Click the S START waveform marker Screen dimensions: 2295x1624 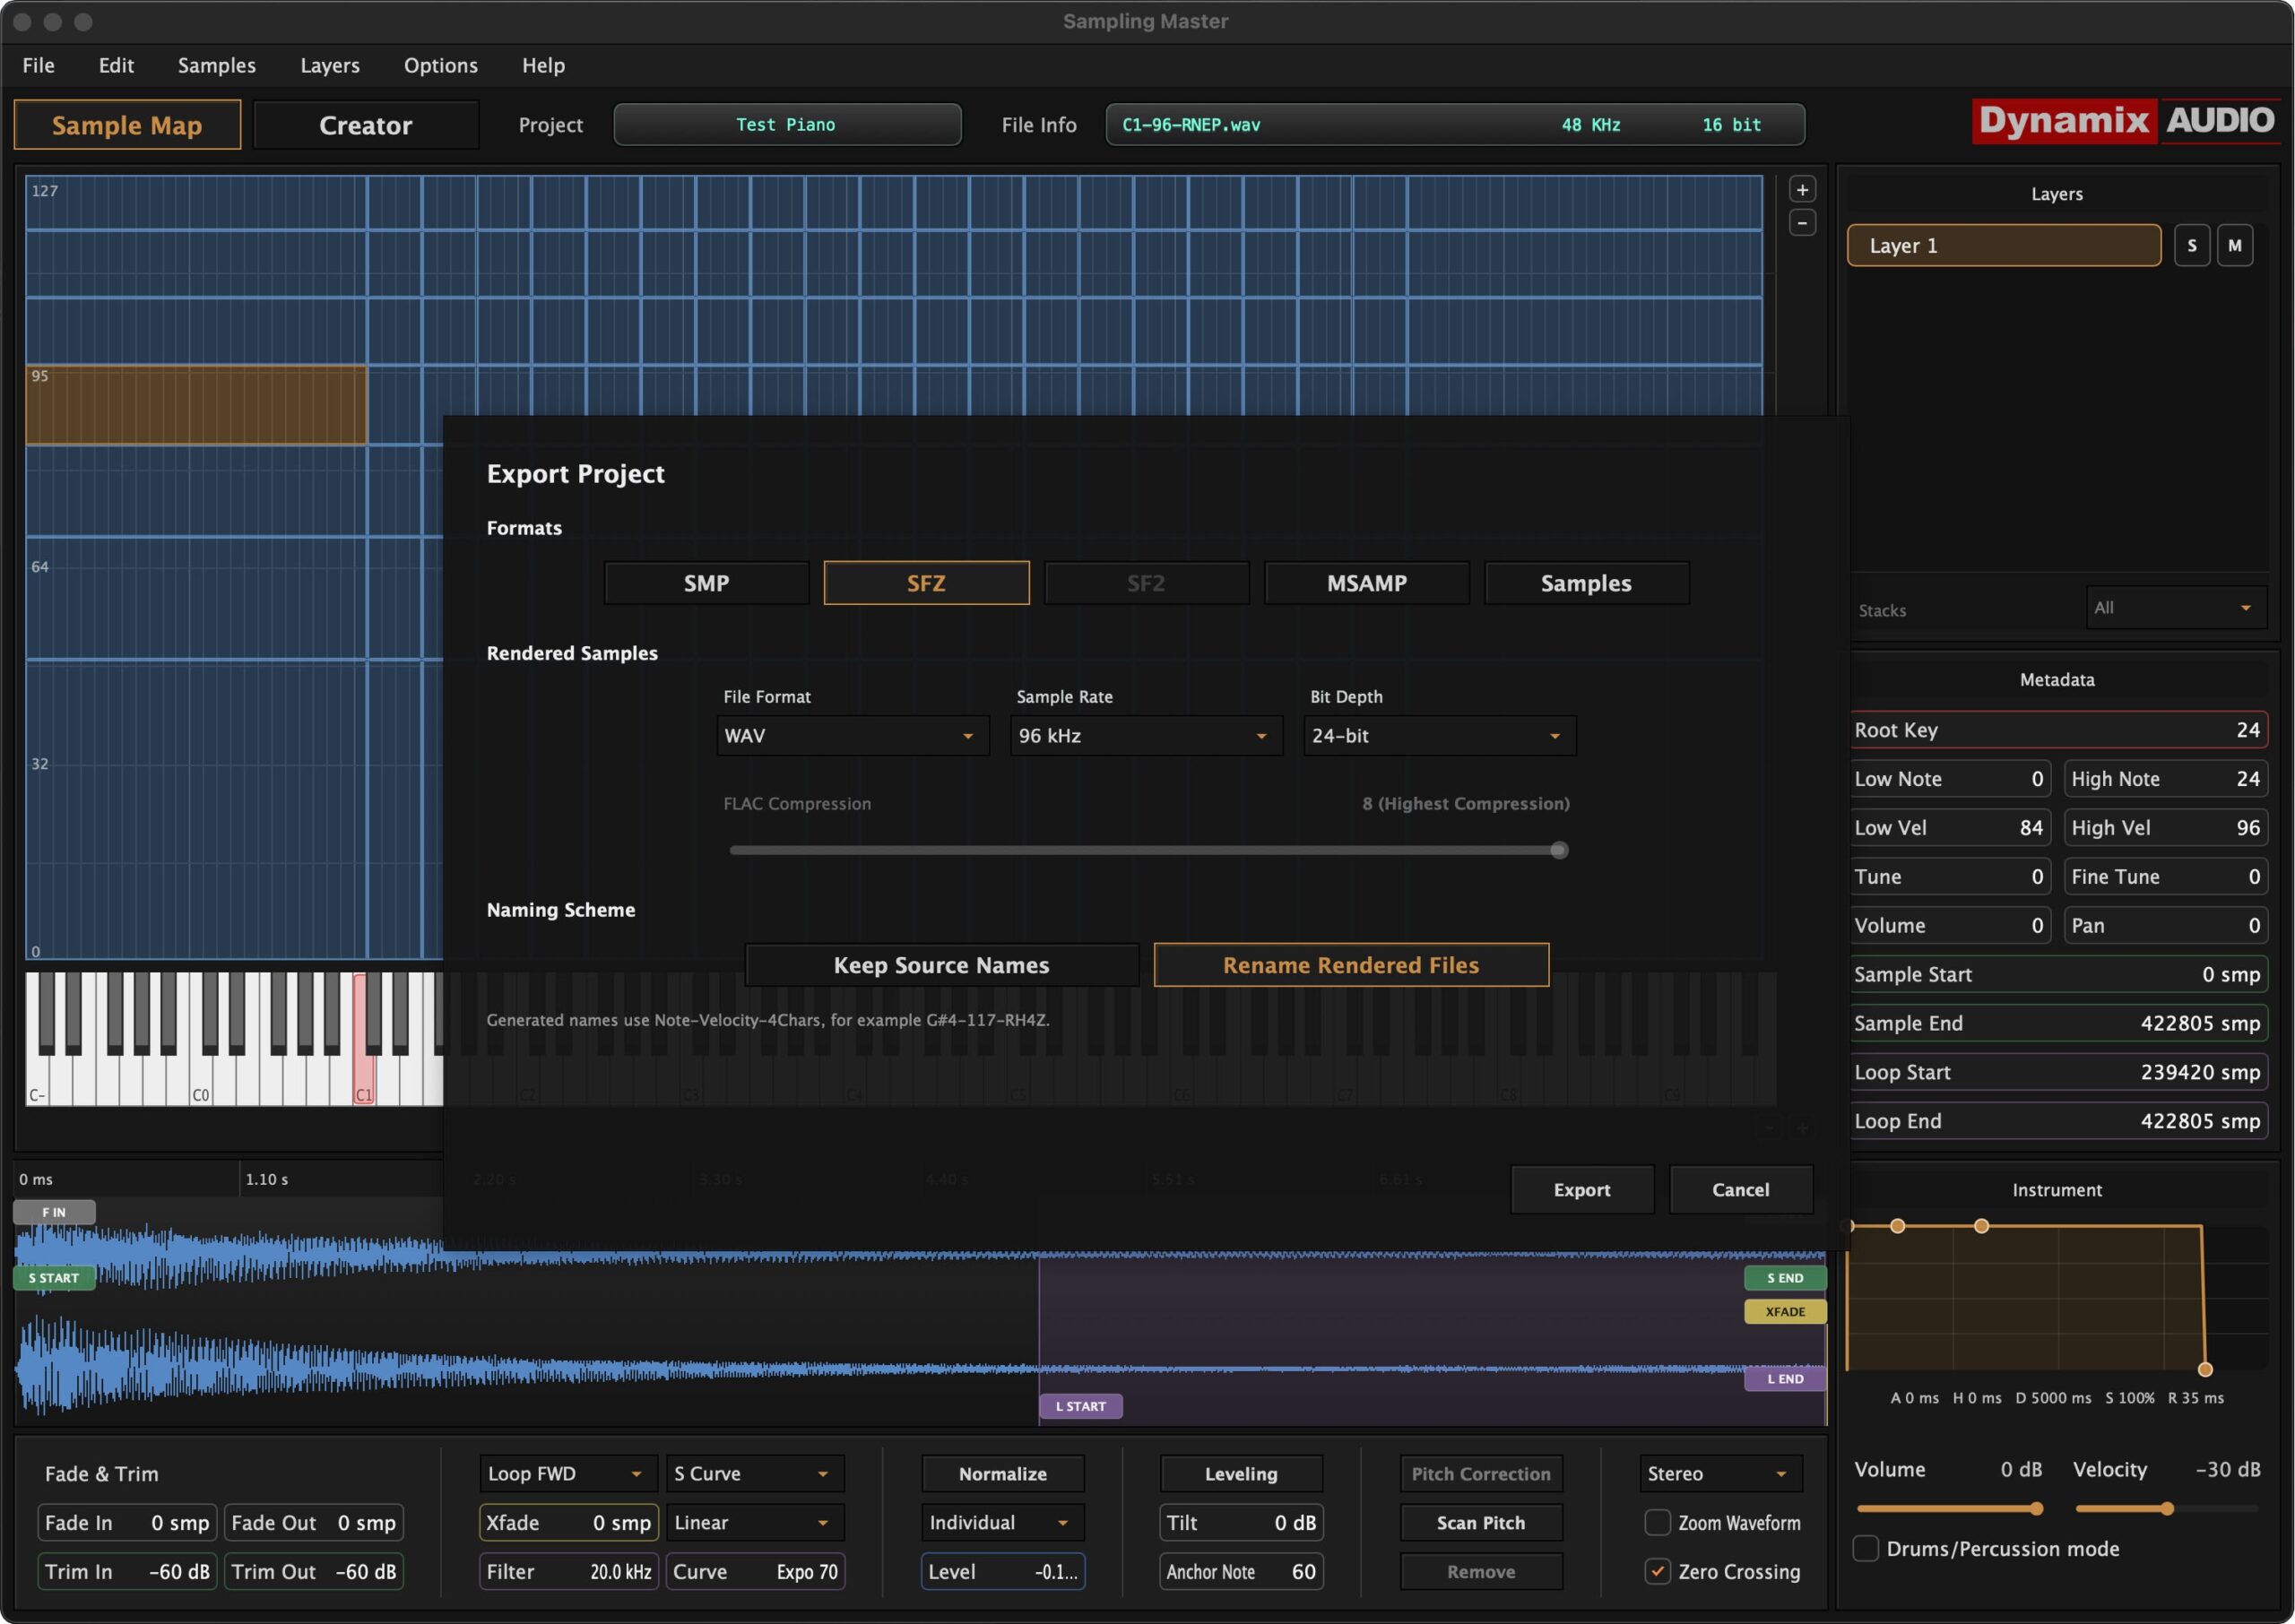54,1278
